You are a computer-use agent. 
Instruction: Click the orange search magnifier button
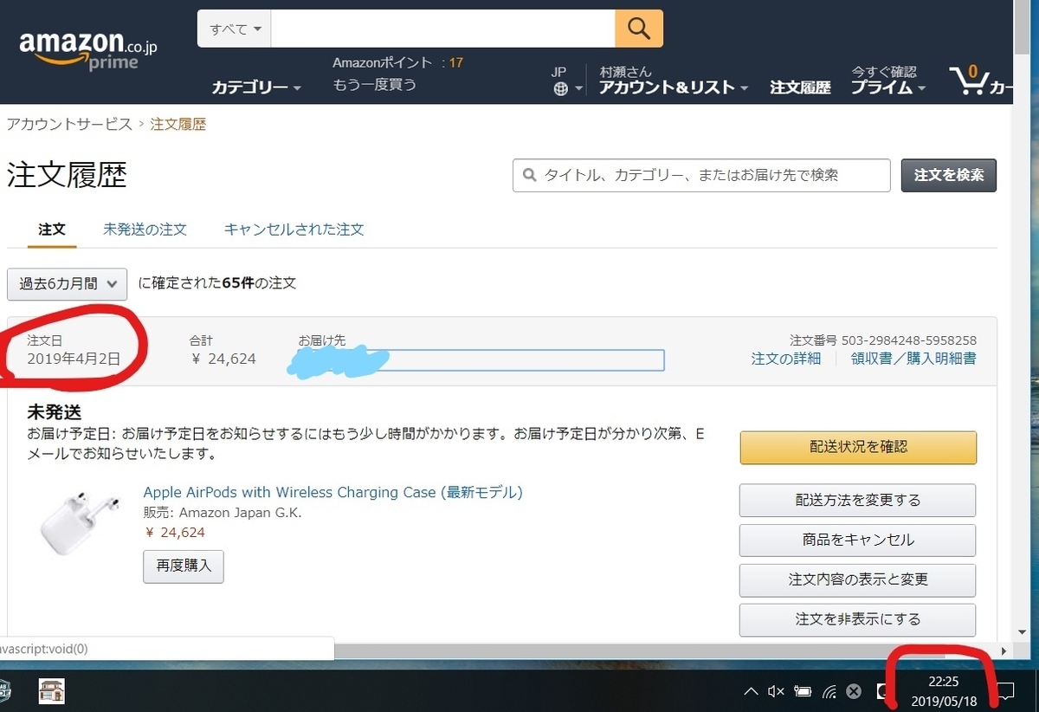coord(639,29)
